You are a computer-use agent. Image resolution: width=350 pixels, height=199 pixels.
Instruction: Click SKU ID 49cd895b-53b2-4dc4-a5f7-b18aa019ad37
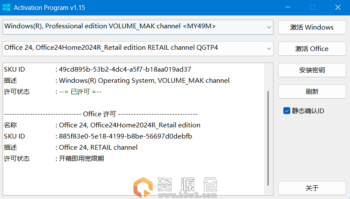point(125,69)
